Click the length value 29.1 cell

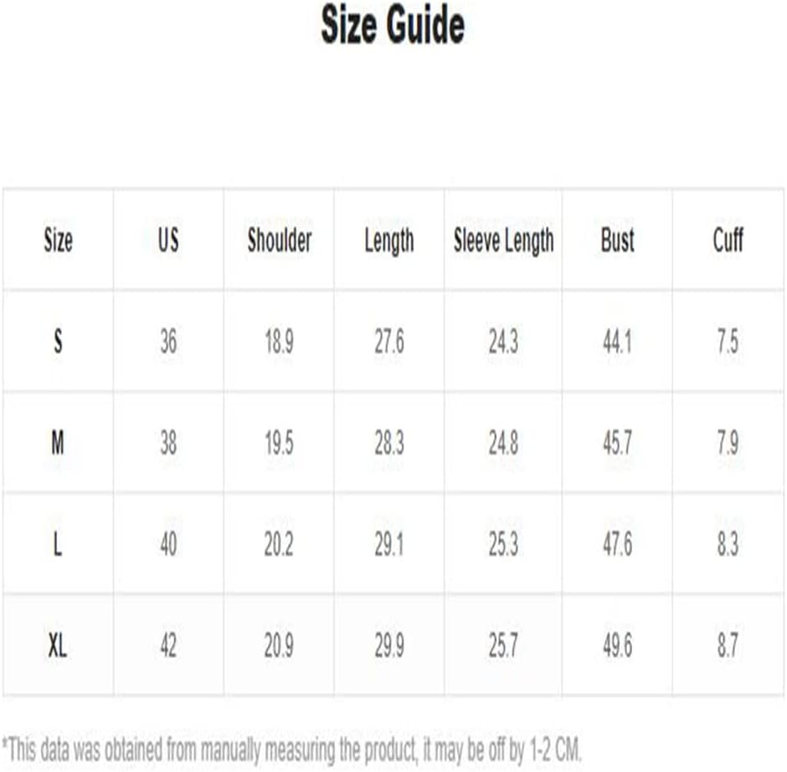pos(389,544)
